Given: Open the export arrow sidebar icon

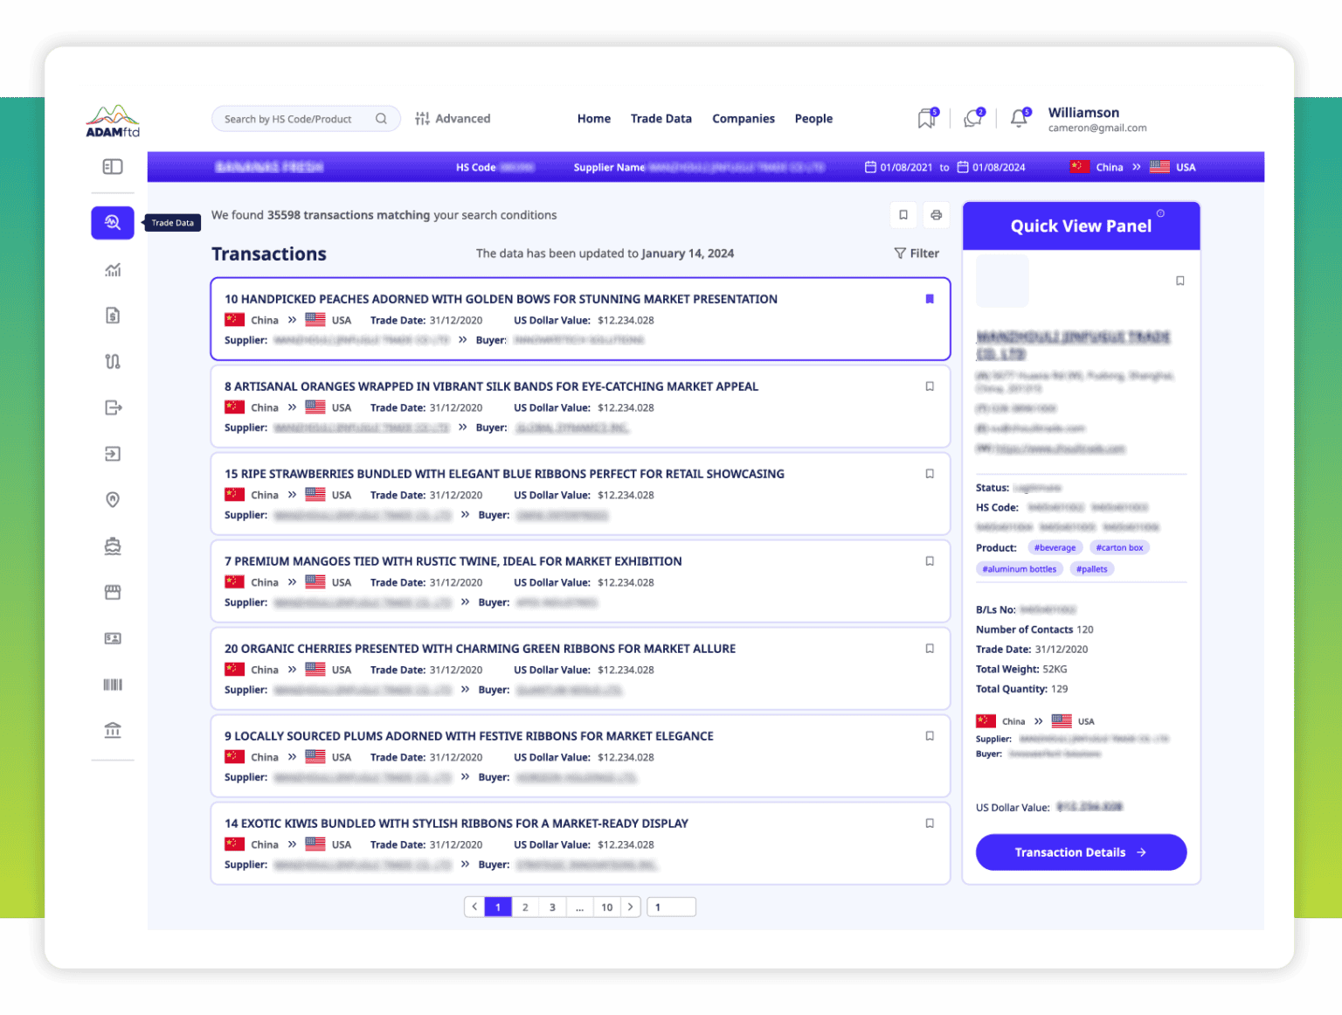Looking at the screenshot, I should coord(113,407).
